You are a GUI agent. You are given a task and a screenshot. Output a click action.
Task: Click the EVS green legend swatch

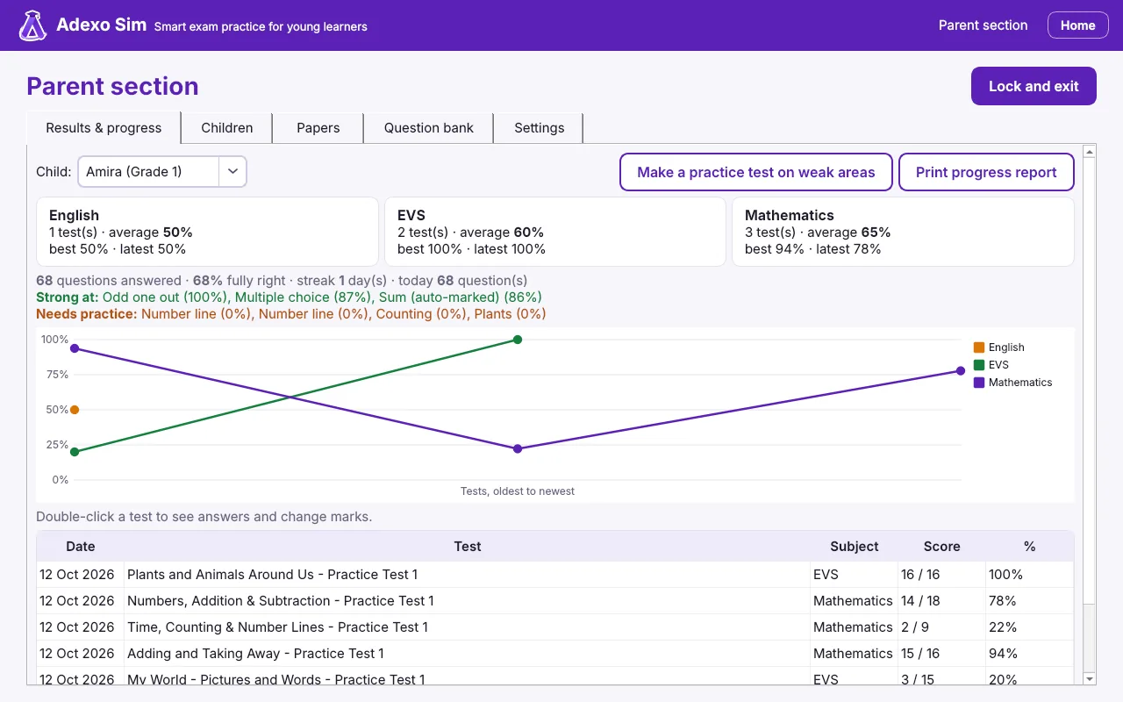click(x=979, y=365)
